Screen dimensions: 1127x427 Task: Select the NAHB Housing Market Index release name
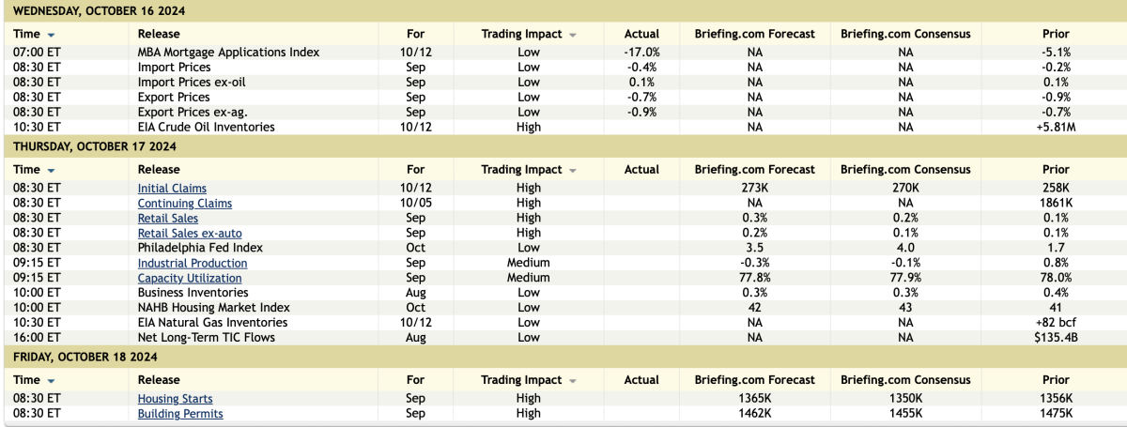click(x=213, y=308)
